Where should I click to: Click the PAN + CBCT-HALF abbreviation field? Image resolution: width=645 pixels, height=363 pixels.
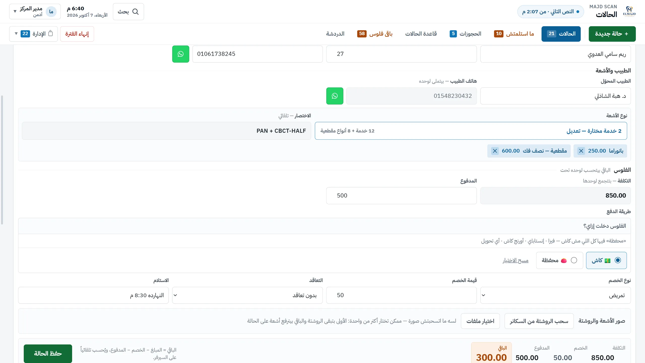point(166,131)
